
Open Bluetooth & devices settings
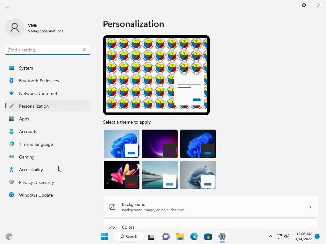[48, 80]
